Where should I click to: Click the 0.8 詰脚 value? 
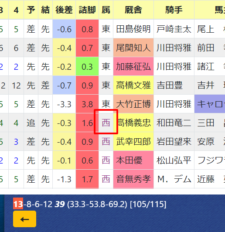[x=87, y=29]
